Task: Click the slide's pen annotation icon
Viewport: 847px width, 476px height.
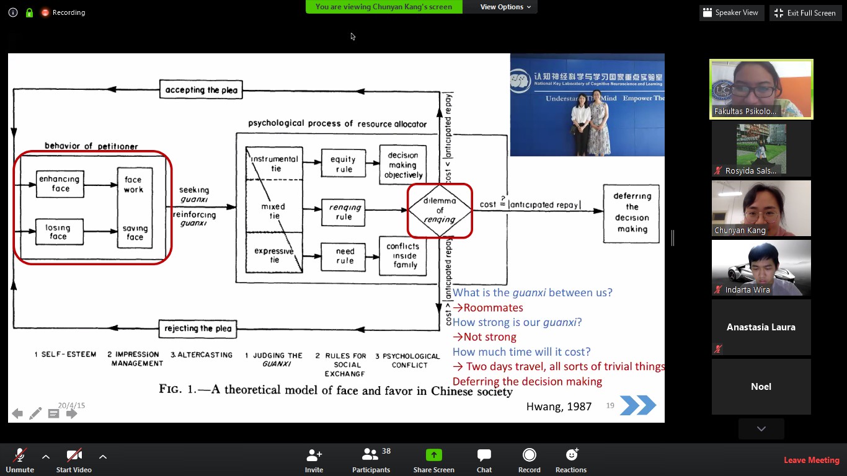Action: 35,413
